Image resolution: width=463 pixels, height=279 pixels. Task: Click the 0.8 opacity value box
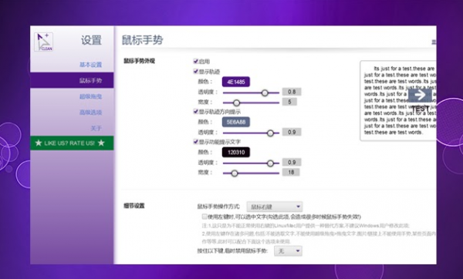coord(292,92)
